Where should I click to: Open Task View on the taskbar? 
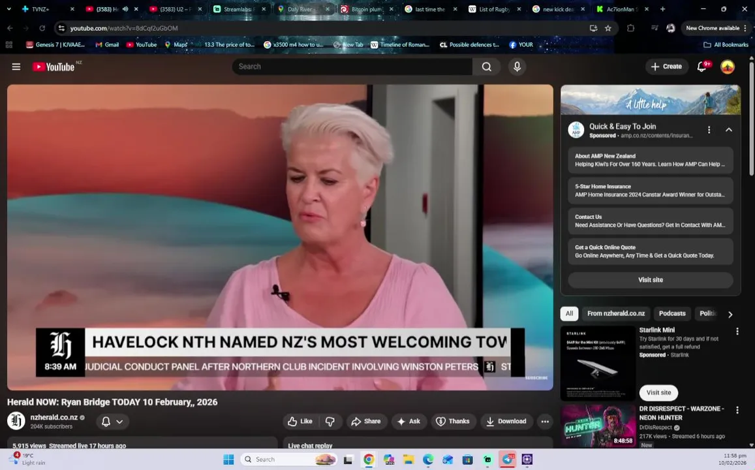tap(348, 460)
